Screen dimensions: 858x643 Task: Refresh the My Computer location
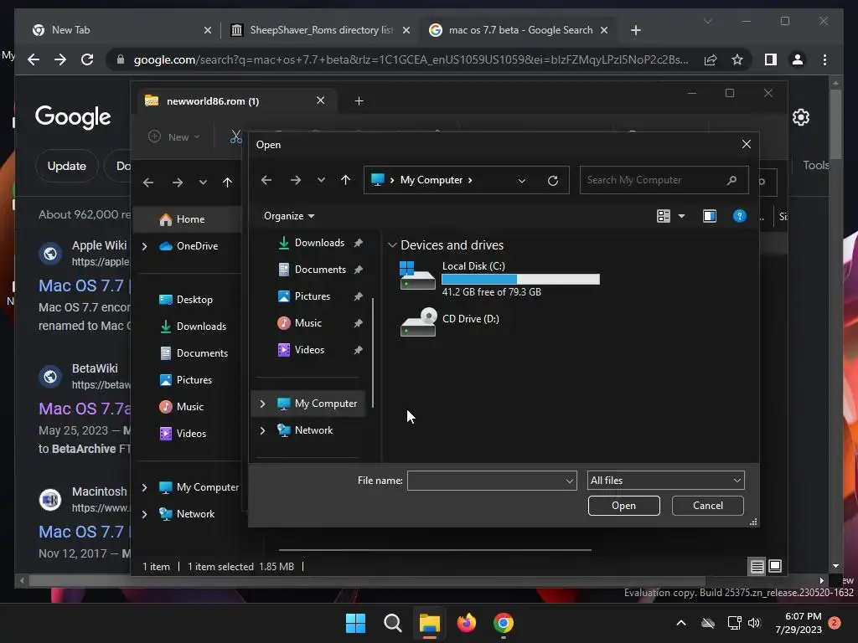(x=553, y=181)
